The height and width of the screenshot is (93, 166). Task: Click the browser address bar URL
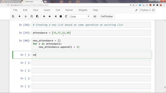[31, 5]
